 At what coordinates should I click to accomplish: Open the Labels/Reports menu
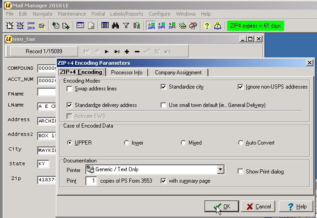point(127,14)
